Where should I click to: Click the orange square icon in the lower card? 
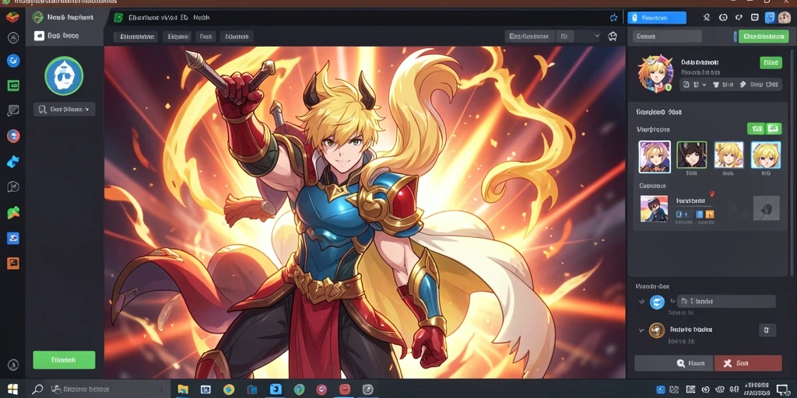(710, 215)
